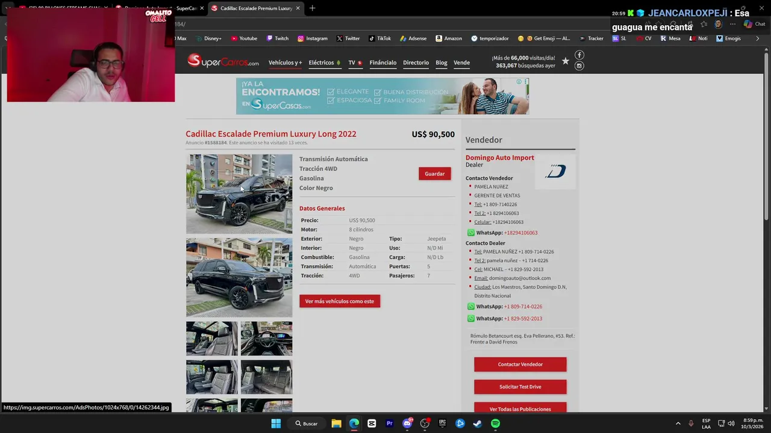This screenshot has height=433, width=771.
Task: Open second Escalade side-view photo
Action: [239, 277]
